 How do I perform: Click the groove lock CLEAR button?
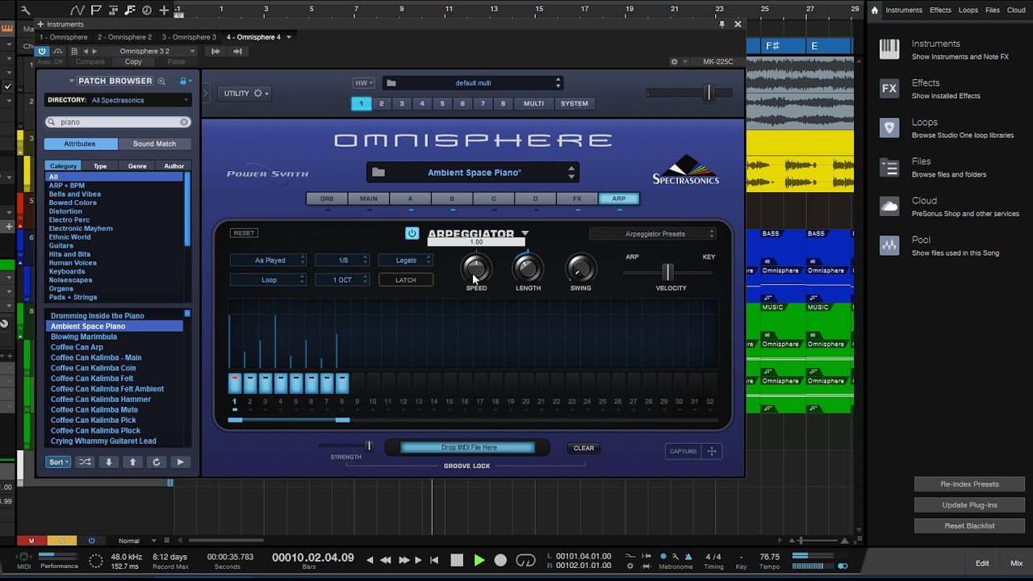point(583,448)
